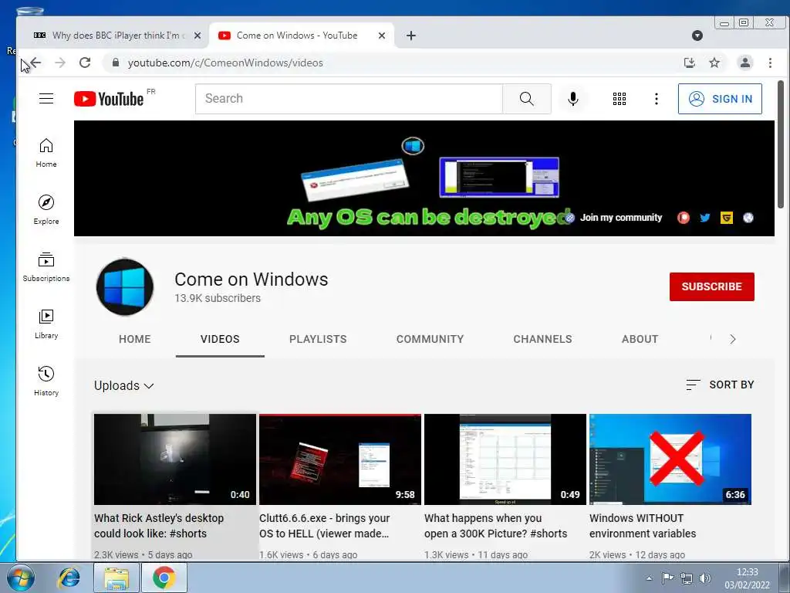Open Explore in the sidebar
The width and height of the screenshot is (790, 593).
pyautogui.click(x=46, y=210)
